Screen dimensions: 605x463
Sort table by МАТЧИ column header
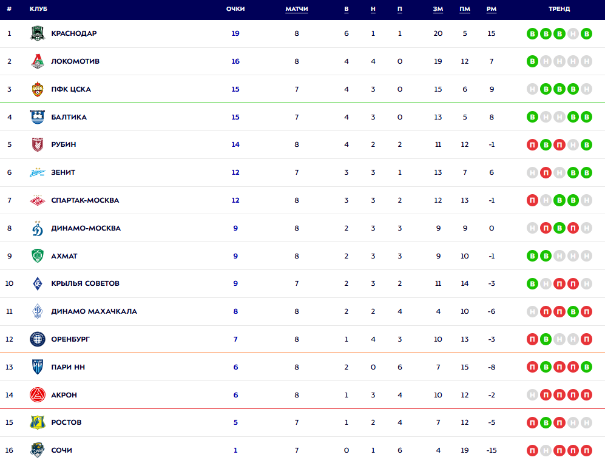(x=297, y=9)
